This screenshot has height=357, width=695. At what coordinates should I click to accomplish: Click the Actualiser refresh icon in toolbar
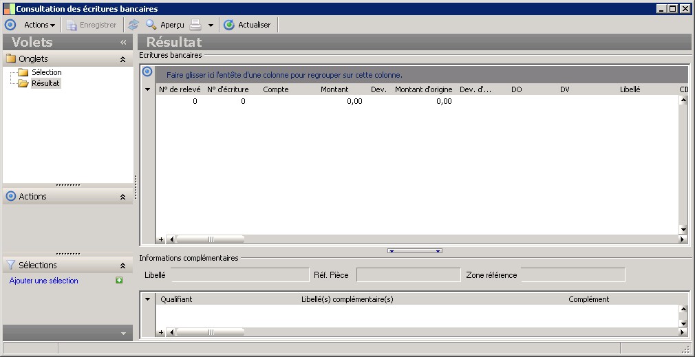pyautogui.click(x=229, y=25)
